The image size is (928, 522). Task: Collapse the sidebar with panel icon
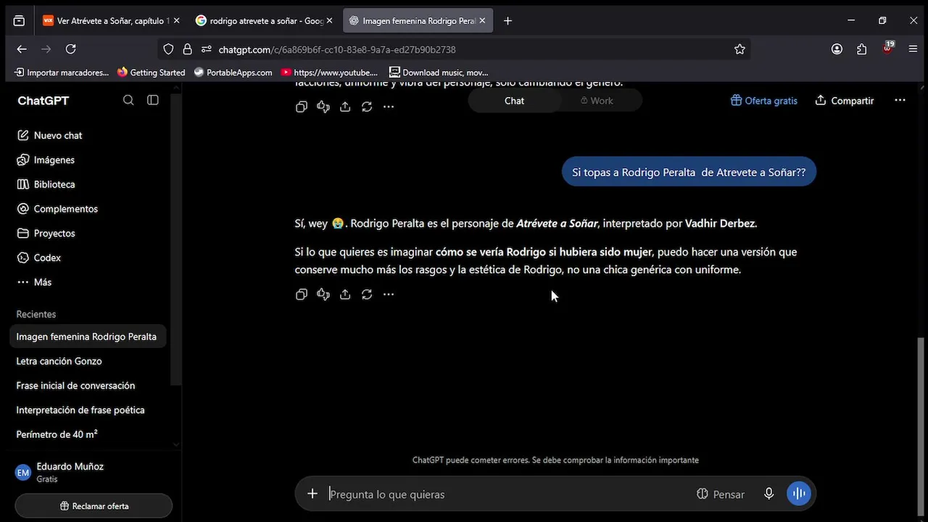coord(153,100)
